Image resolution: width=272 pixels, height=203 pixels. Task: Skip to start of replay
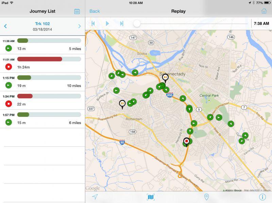(x=93, y=23)
